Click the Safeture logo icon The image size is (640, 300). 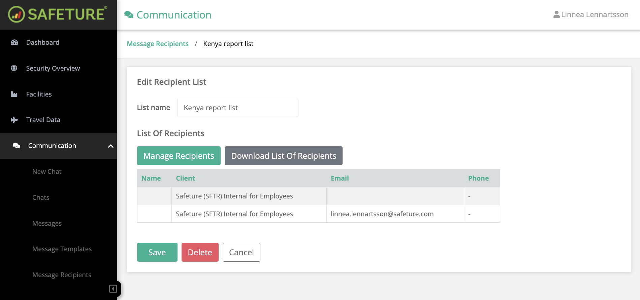pos(17,14)
